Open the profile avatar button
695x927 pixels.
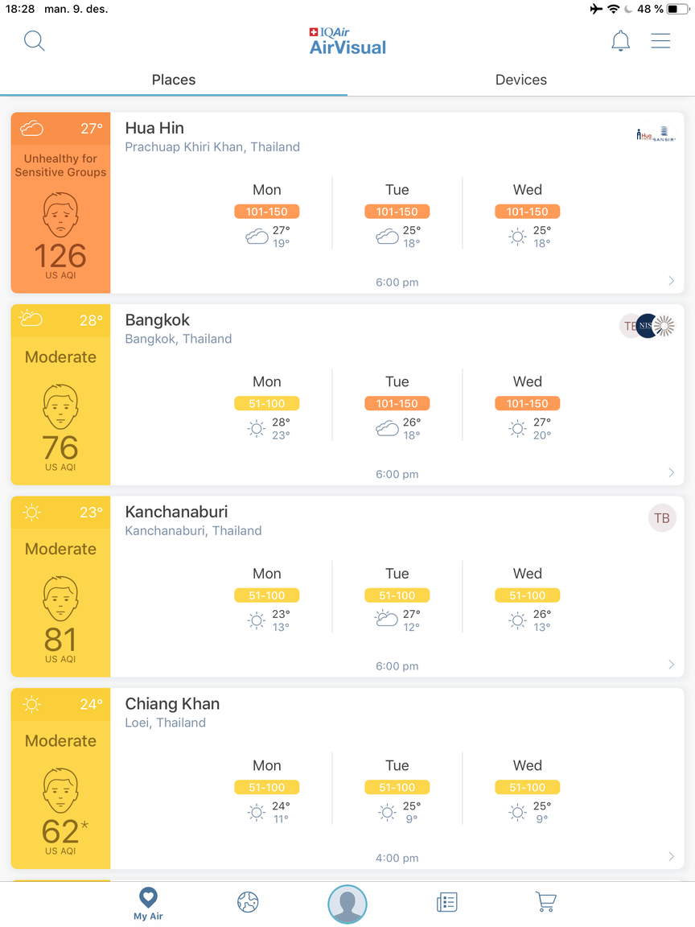[x=347, y=904]
